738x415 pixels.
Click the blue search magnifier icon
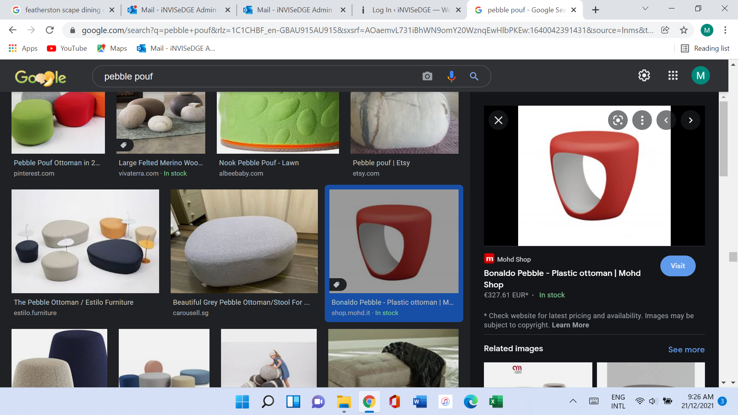point(474,76)
